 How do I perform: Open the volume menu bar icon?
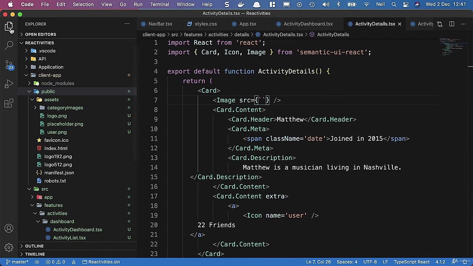click(x=326, y=4)
